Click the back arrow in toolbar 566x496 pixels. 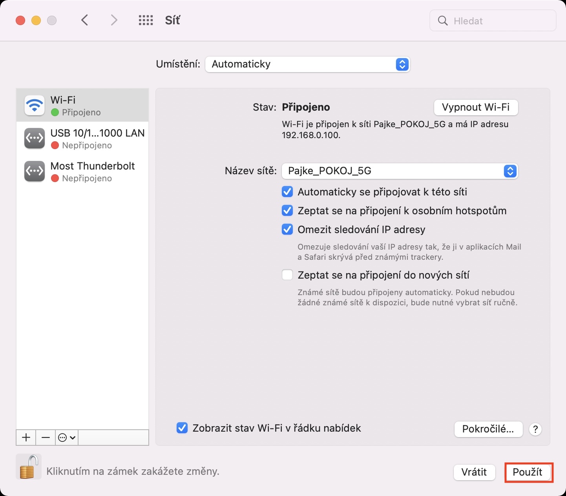point(84,20)
